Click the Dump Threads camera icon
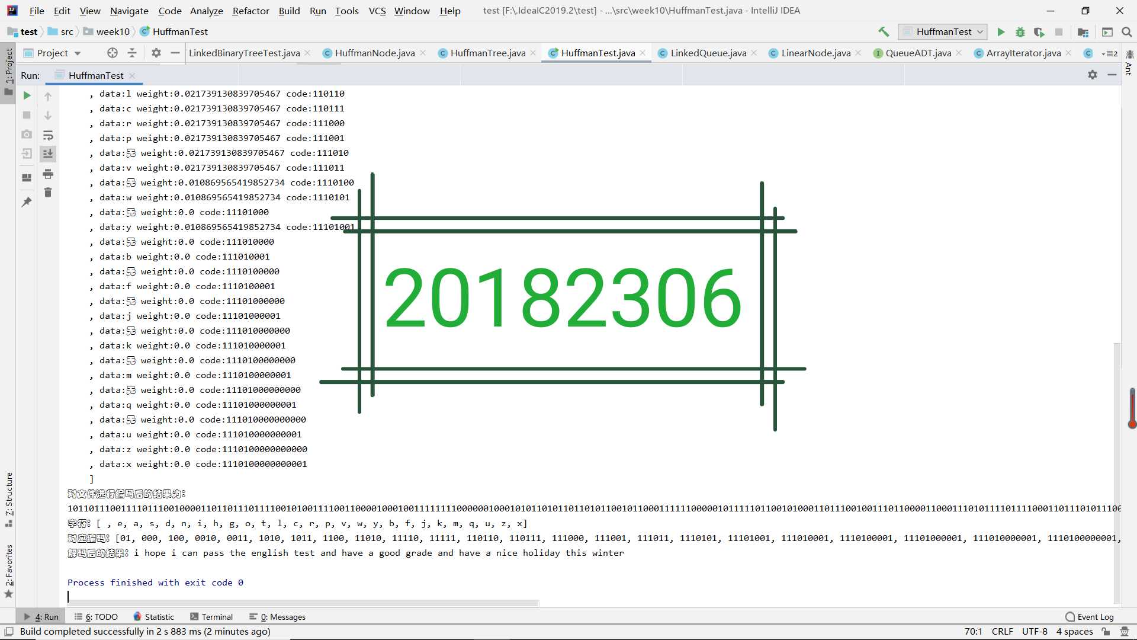The image size is (1137, 640). click(27, 135)
